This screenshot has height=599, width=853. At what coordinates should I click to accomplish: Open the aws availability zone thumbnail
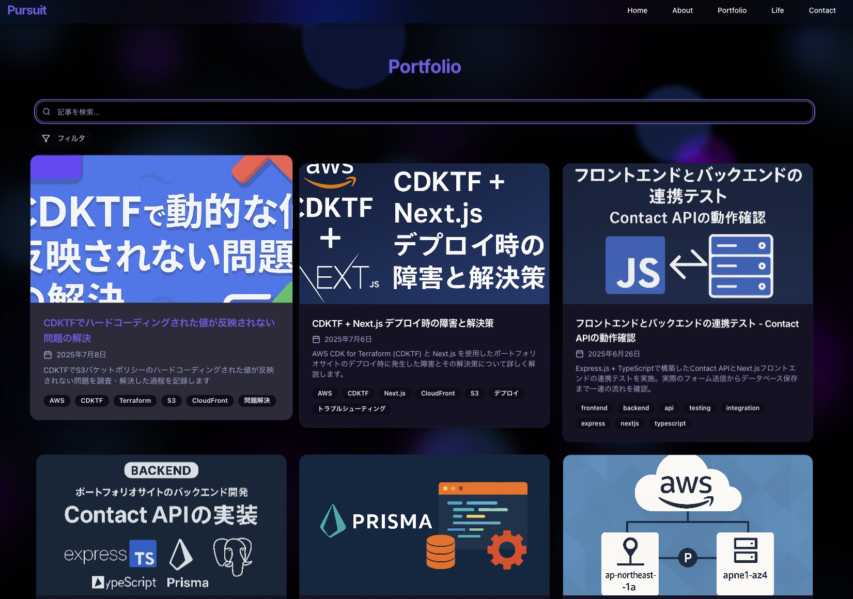[688, 526]
